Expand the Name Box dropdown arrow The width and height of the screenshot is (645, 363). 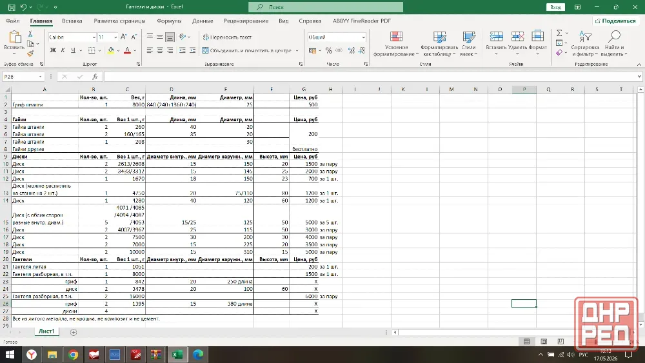pyautogui.click(x=40, y=77)
